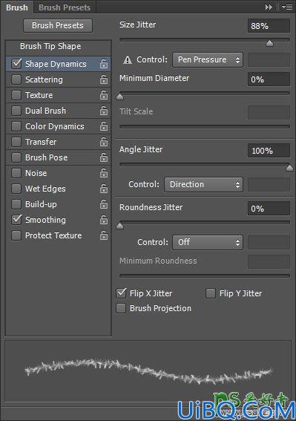
Task: Collapse panel with double-arrow icon
Action: click(x=269, y=7)
